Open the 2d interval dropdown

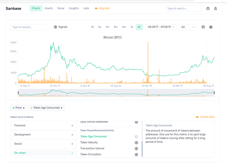point(188,27)
